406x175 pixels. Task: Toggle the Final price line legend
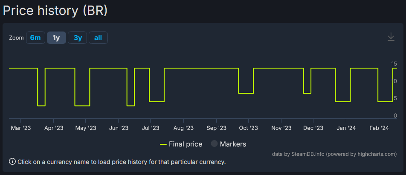pyautogui.click(x=181, y=144)
